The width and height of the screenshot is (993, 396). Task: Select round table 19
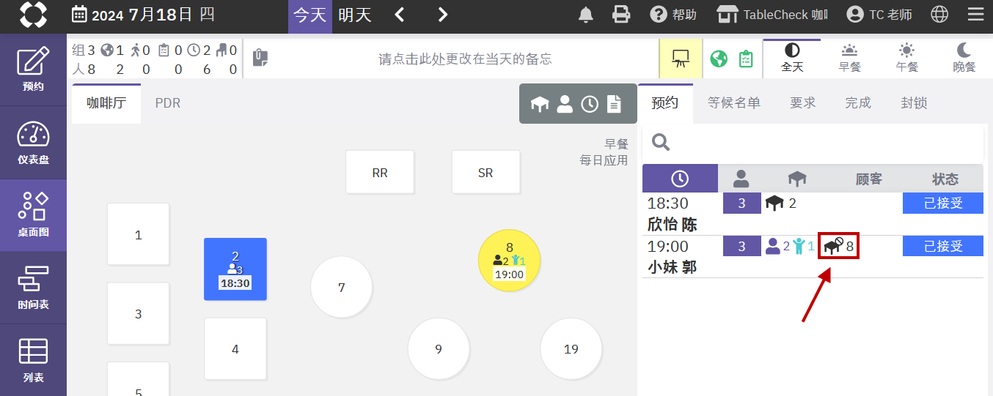[x=571, y=348]
